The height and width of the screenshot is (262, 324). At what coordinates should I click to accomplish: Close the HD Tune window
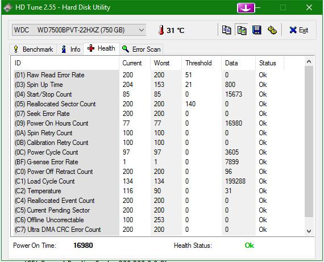tap(309, 7)
